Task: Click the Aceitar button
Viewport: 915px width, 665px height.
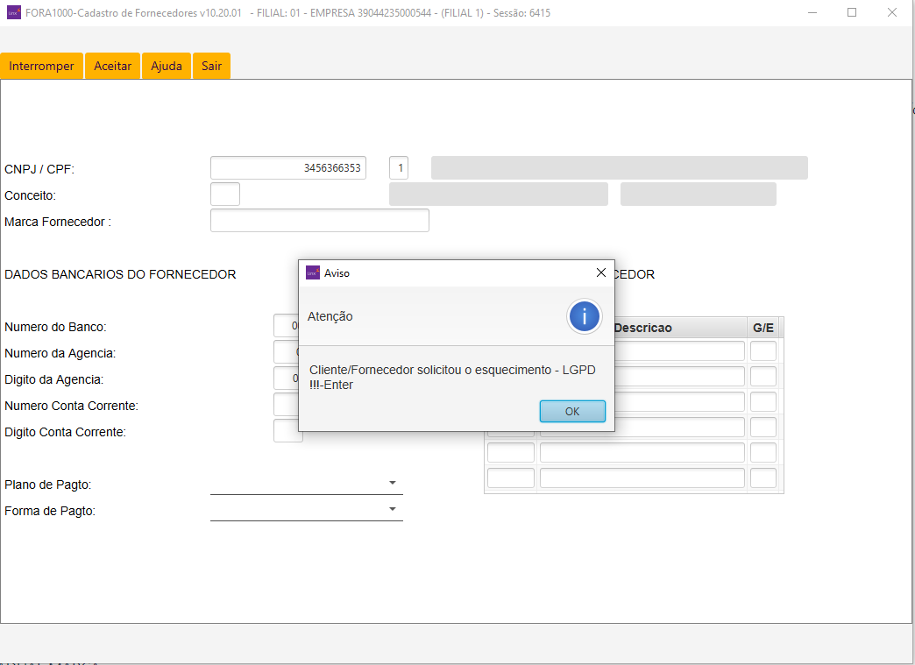Action: coord(113,66)
